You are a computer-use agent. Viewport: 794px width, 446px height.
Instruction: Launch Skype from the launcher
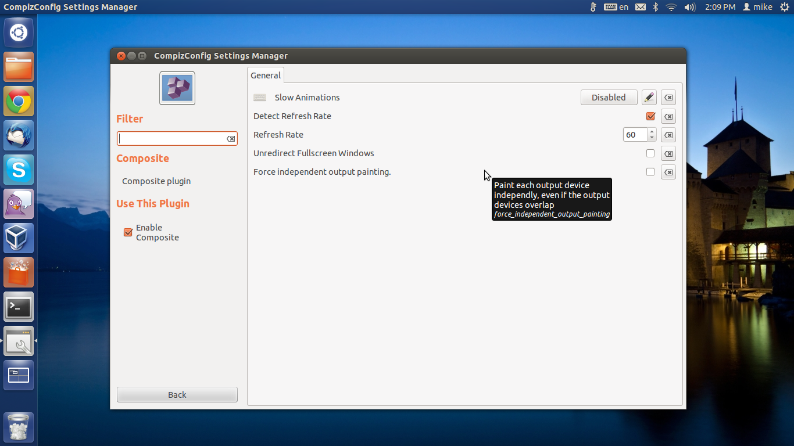(x=19, y=170)
